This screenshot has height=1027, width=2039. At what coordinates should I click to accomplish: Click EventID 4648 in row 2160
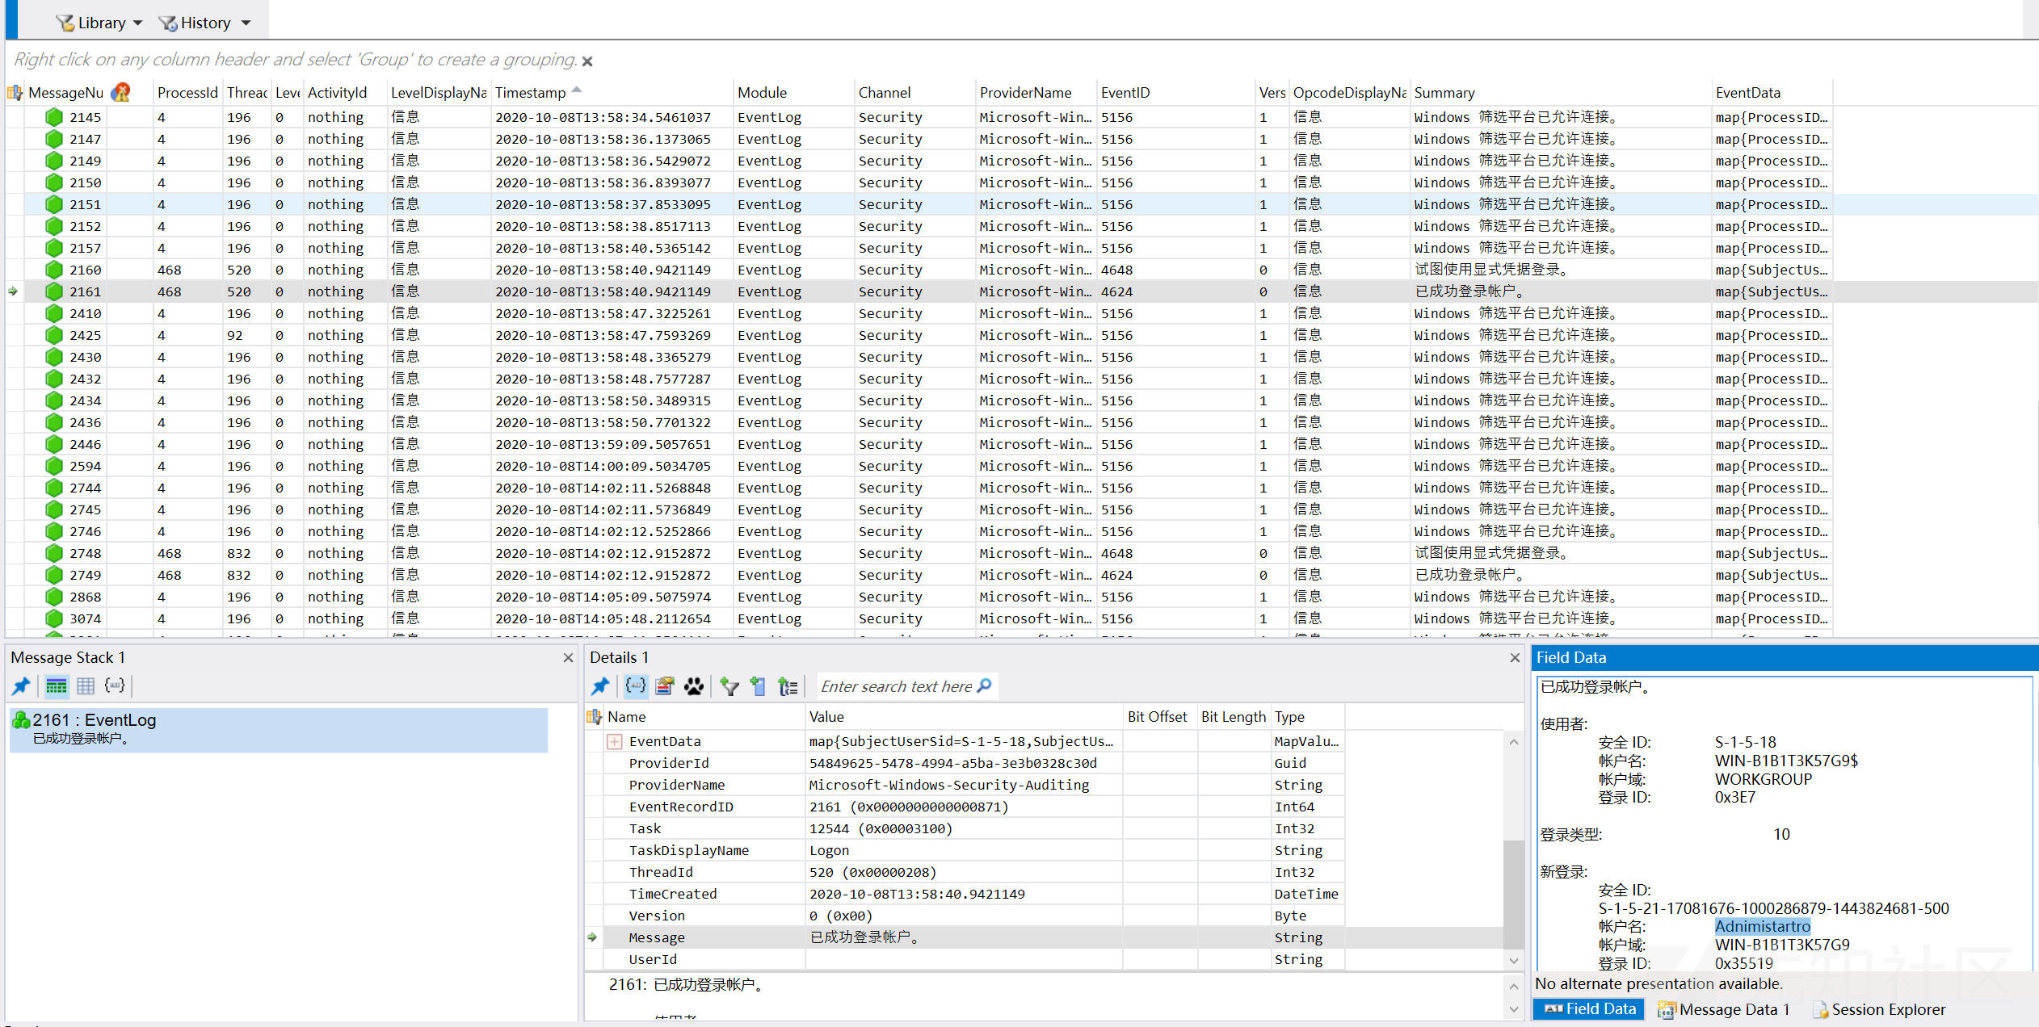1116,270
